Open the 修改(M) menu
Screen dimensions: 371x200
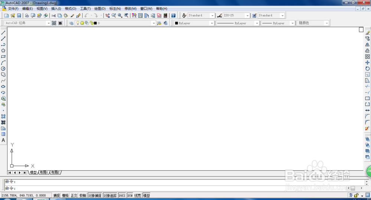tap(131, 9)
